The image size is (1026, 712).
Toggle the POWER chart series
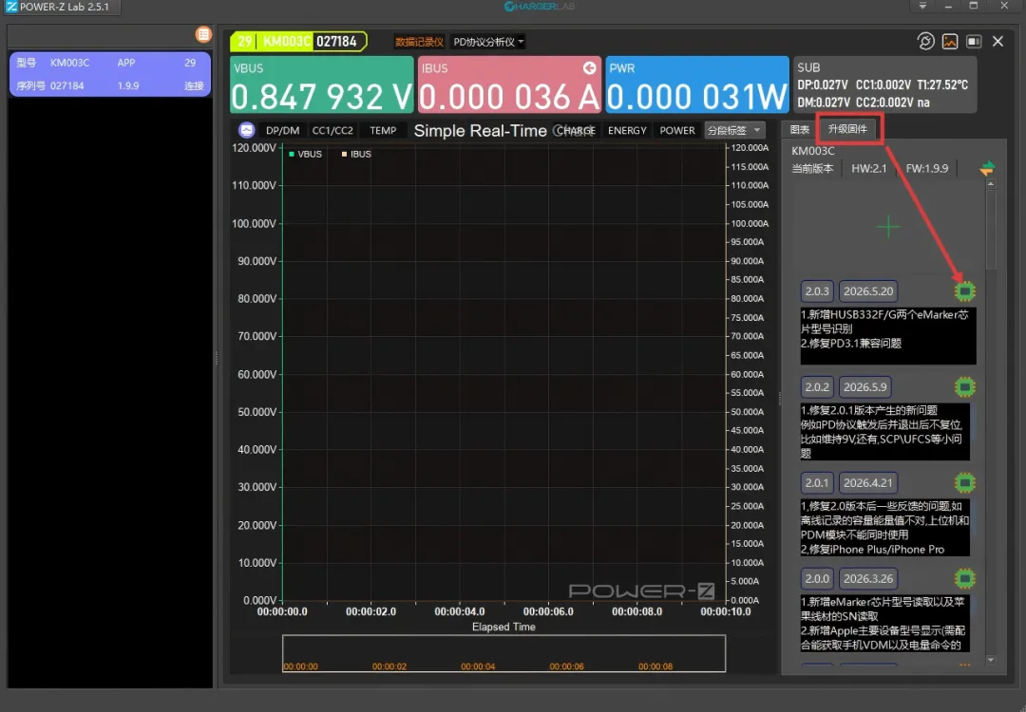677,131
